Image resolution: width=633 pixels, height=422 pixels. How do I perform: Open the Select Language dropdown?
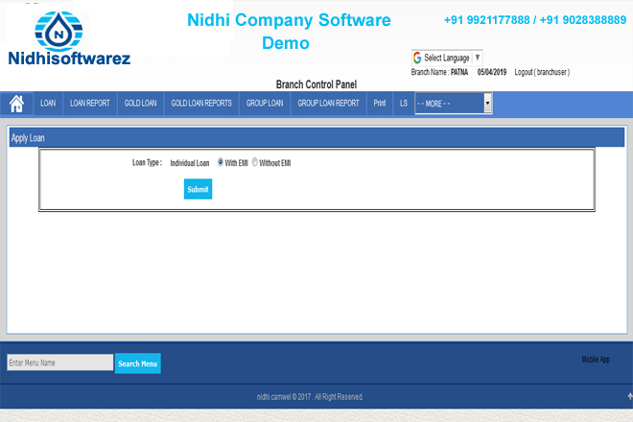point(447,58)
